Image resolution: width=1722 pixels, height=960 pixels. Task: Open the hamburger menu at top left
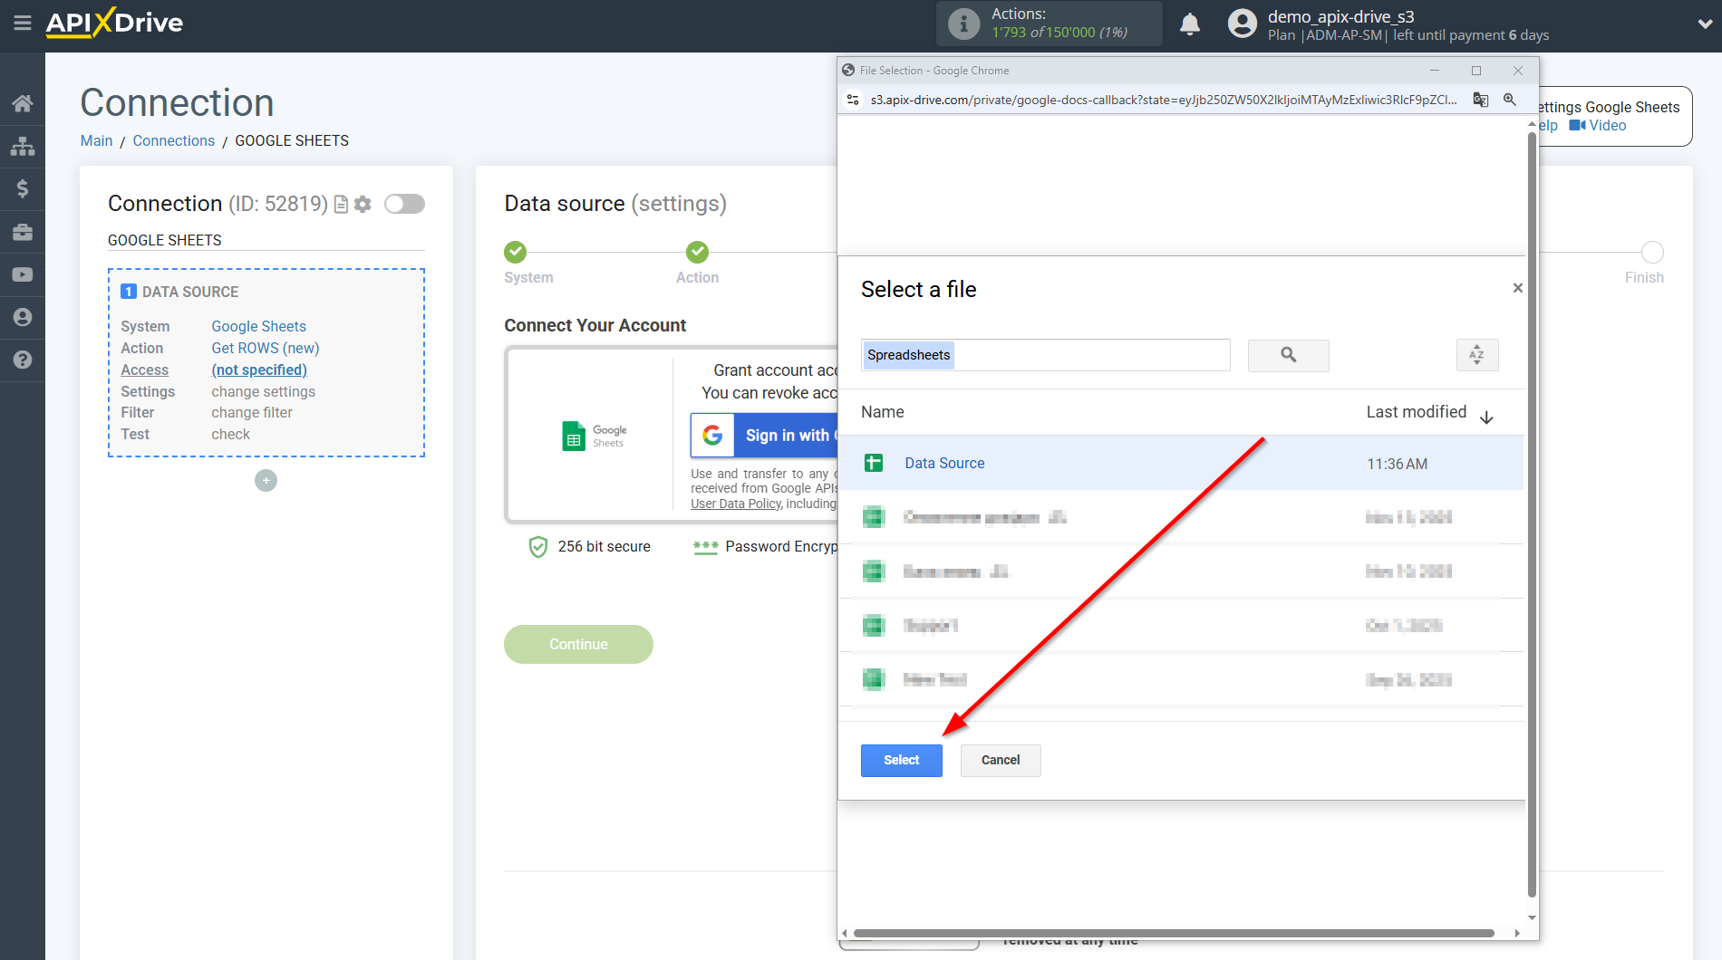tap(23, 24)
